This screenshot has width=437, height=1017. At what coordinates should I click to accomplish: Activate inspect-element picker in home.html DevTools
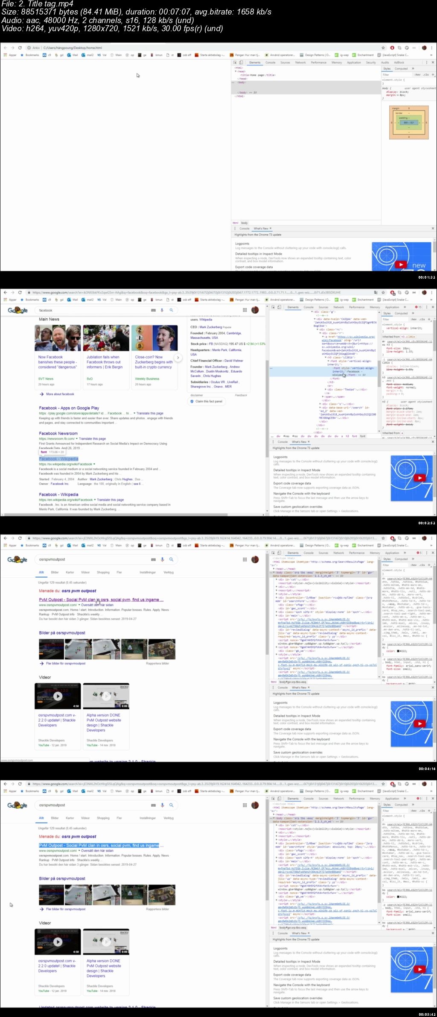point(235,62)
